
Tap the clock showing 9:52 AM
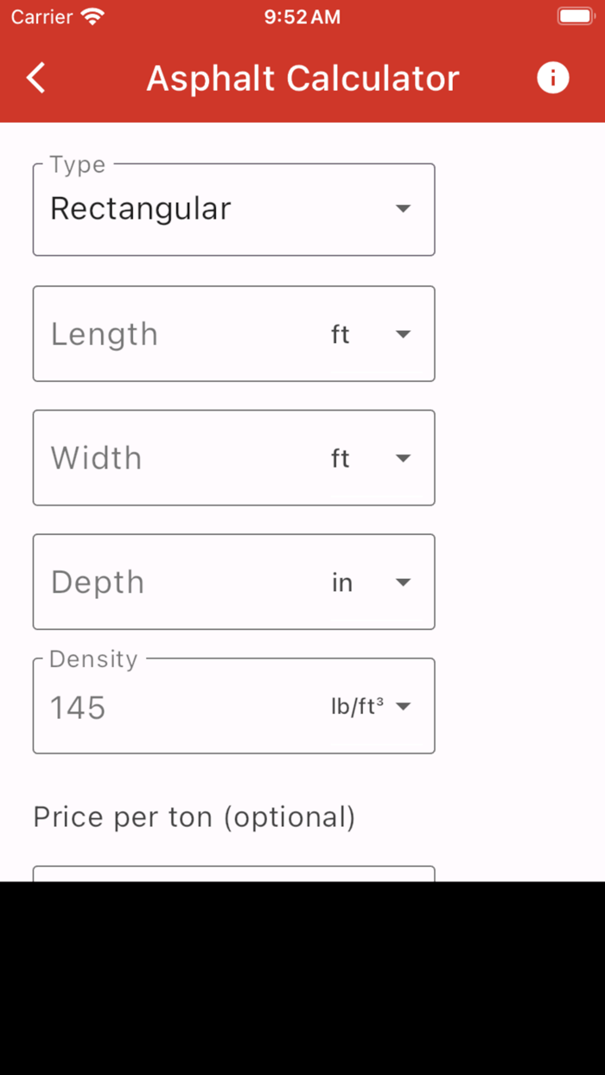(302, 16)
